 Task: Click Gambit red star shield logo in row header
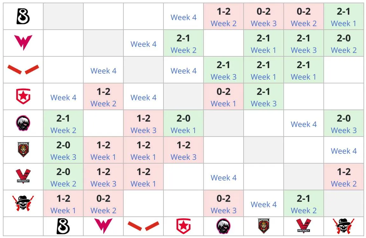point(23,96)
